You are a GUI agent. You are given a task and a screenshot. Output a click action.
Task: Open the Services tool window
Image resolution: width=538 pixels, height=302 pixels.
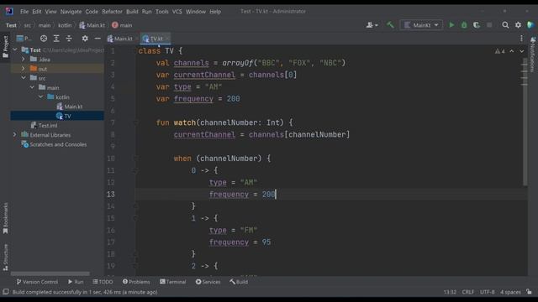[x=208, y=282]
